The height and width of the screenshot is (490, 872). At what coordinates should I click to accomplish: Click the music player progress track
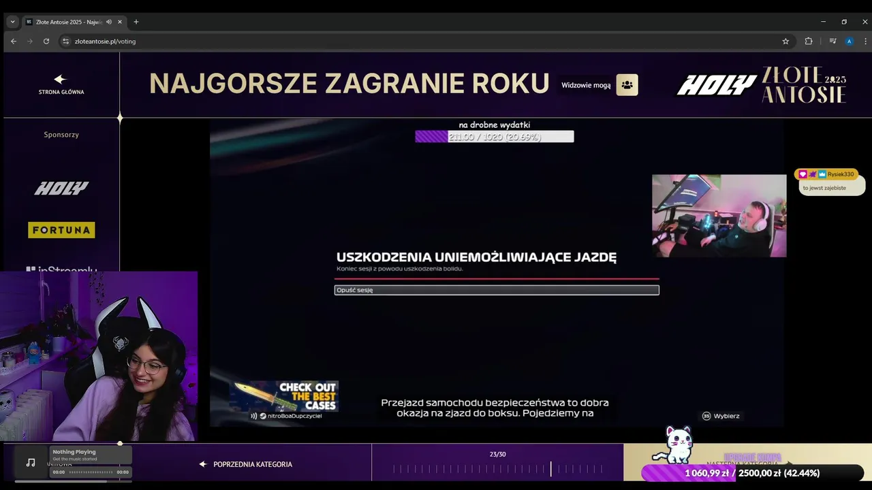91,472
